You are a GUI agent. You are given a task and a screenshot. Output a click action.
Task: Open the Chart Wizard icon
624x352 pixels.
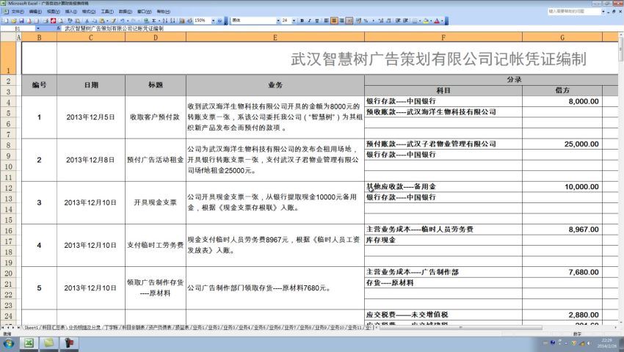point(182,21)
